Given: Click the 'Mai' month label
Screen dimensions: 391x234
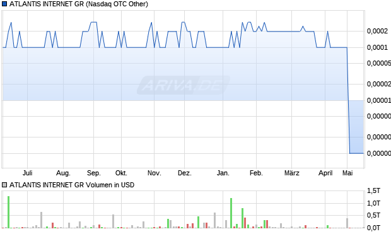Looking at the screenshot, I should tap(347, 173).
